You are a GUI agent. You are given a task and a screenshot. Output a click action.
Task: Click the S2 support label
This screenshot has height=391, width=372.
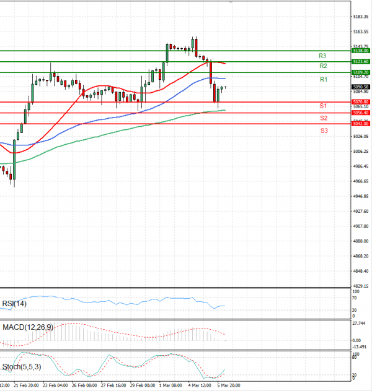click(x=324, y=118)
